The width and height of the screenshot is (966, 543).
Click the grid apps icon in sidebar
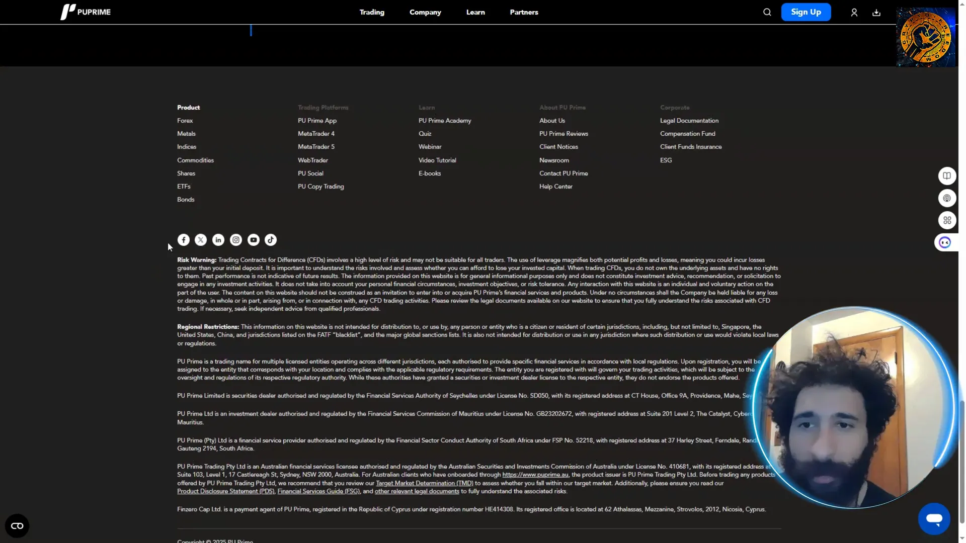(x=947, y=220)
